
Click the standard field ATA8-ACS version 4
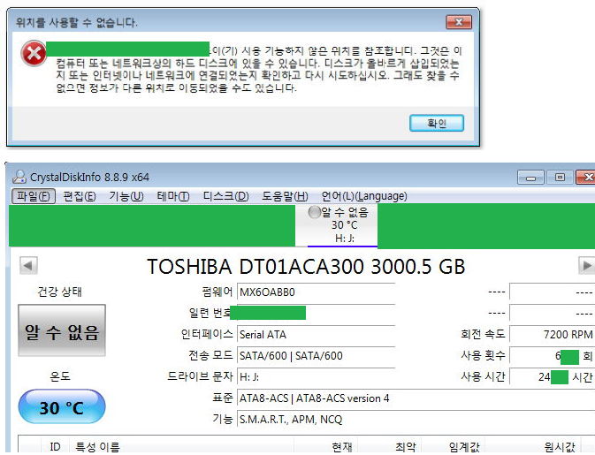pos(416,398)
